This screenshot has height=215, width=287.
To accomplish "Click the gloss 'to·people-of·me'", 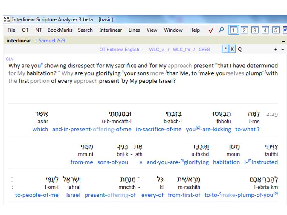I will point(36,195).
